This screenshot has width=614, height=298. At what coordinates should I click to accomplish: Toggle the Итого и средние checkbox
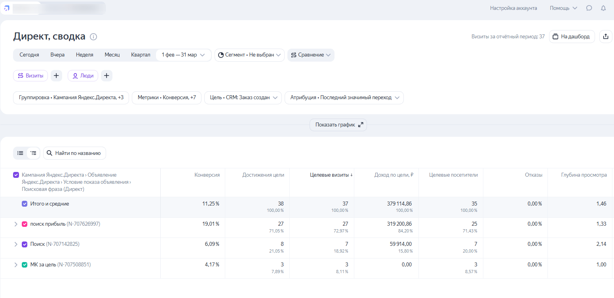click(x=25, y=204)
